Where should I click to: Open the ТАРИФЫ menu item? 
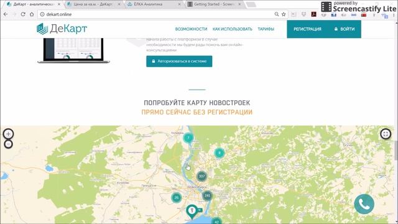(x=266, y=29)
